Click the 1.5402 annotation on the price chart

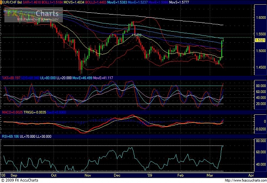(137, 35)
